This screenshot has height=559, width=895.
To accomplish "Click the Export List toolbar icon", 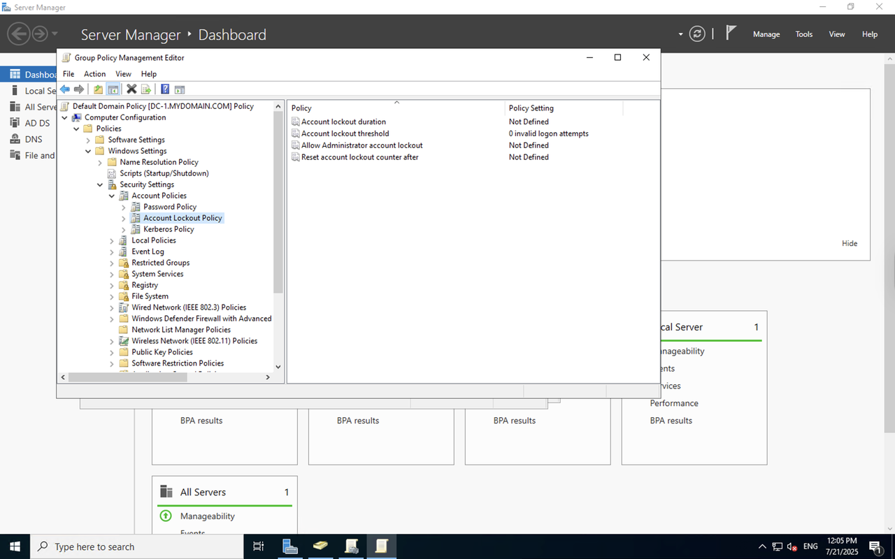I will (x=146, y=89).
